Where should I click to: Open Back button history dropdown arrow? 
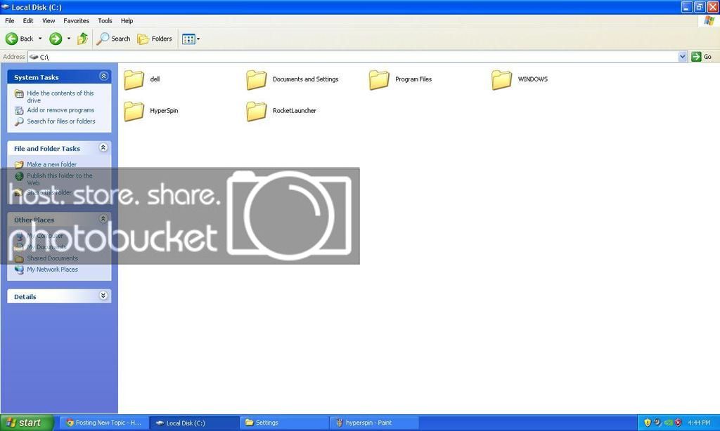pyautogui.click(x=40, y=39)
